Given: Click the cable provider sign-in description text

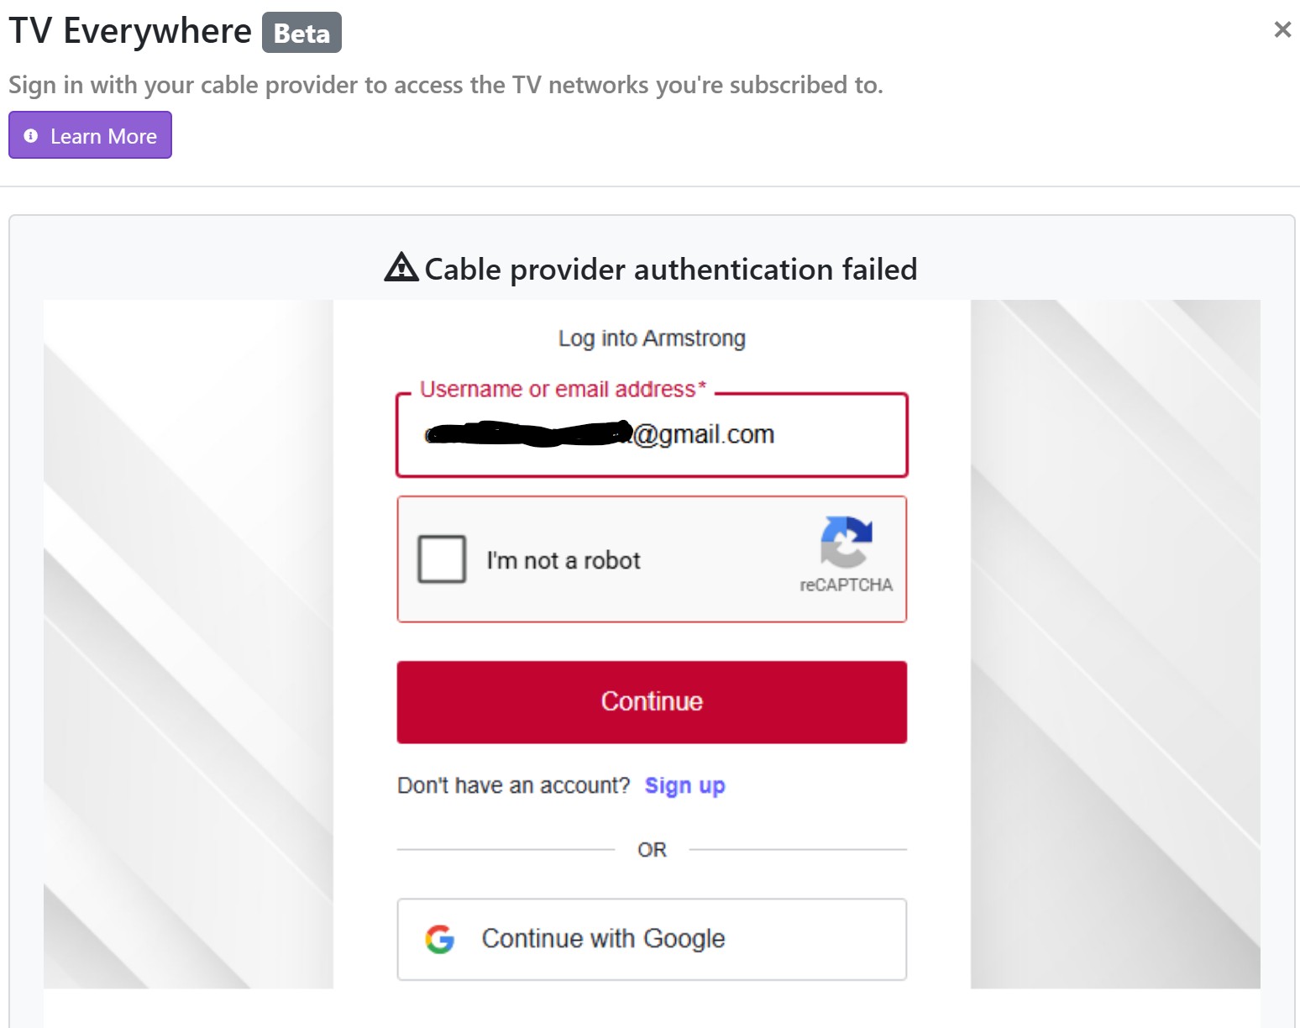Looking at the screenshot, I should pos(445,85).
